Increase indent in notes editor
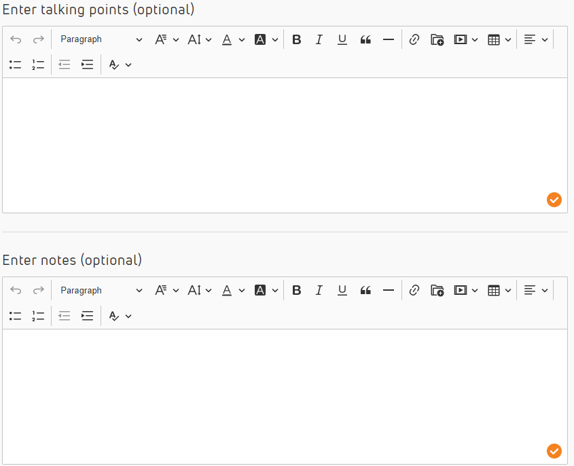Image resolution: width=574 pixels, height=466 pixels. (87, 316)
